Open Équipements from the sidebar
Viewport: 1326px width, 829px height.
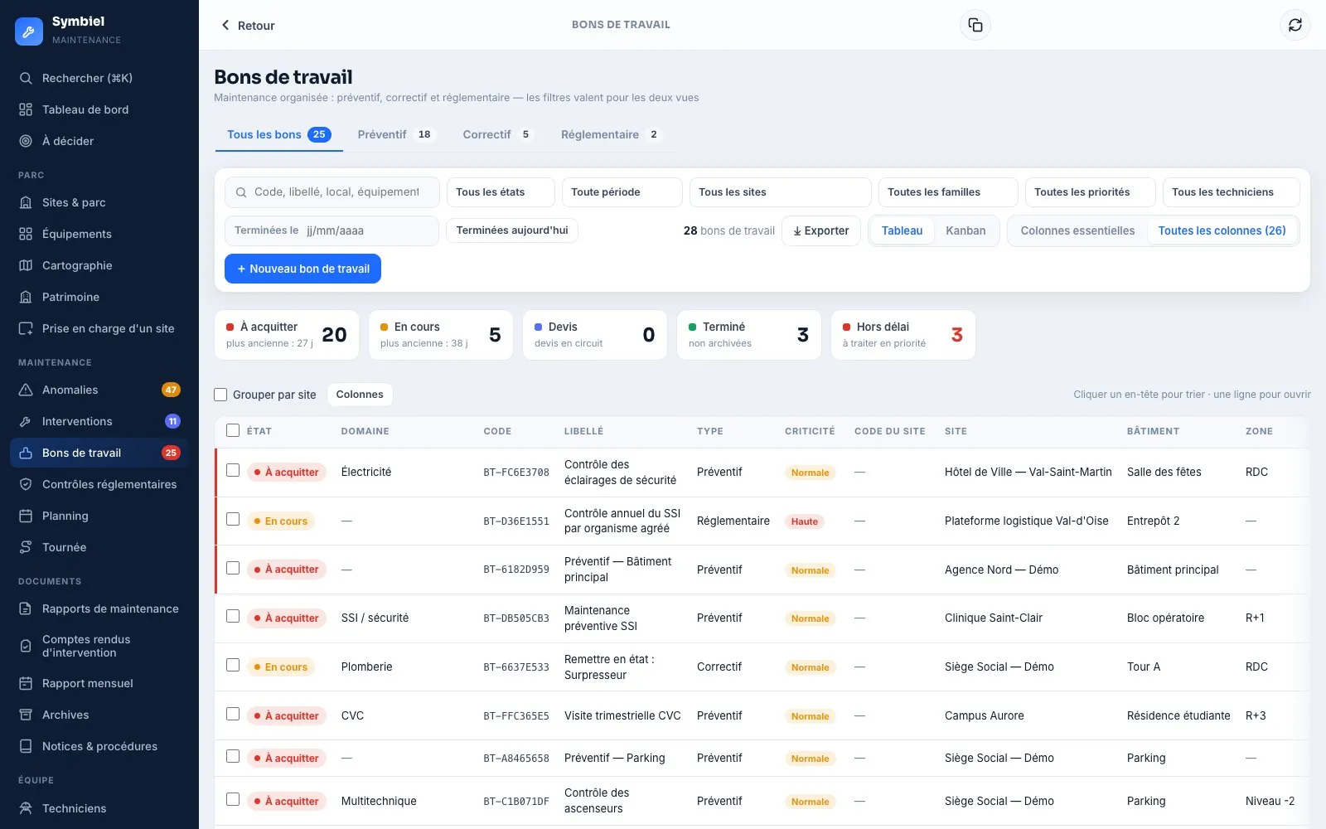point(99,234)
